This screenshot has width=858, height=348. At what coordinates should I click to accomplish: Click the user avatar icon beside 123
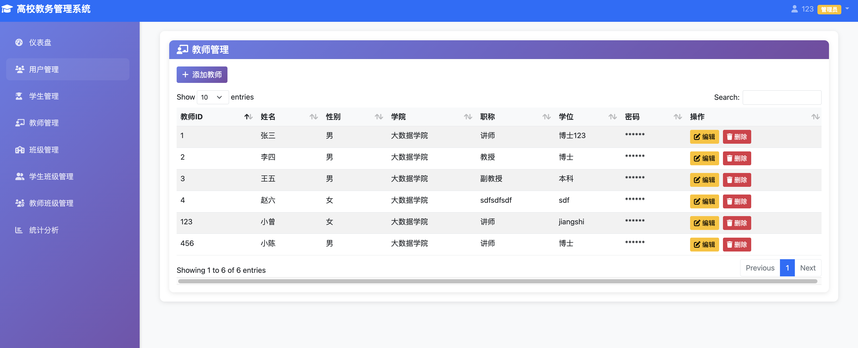point(794,9)
